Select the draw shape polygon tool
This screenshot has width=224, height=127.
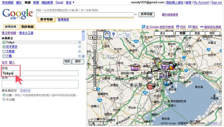127,34
